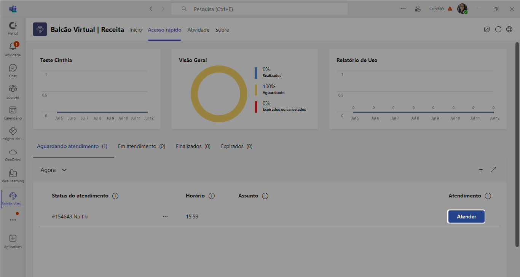Click the Aguardando yellow legend swatch
This screenshot has height=277, width=520.
(x=256, y=89)
